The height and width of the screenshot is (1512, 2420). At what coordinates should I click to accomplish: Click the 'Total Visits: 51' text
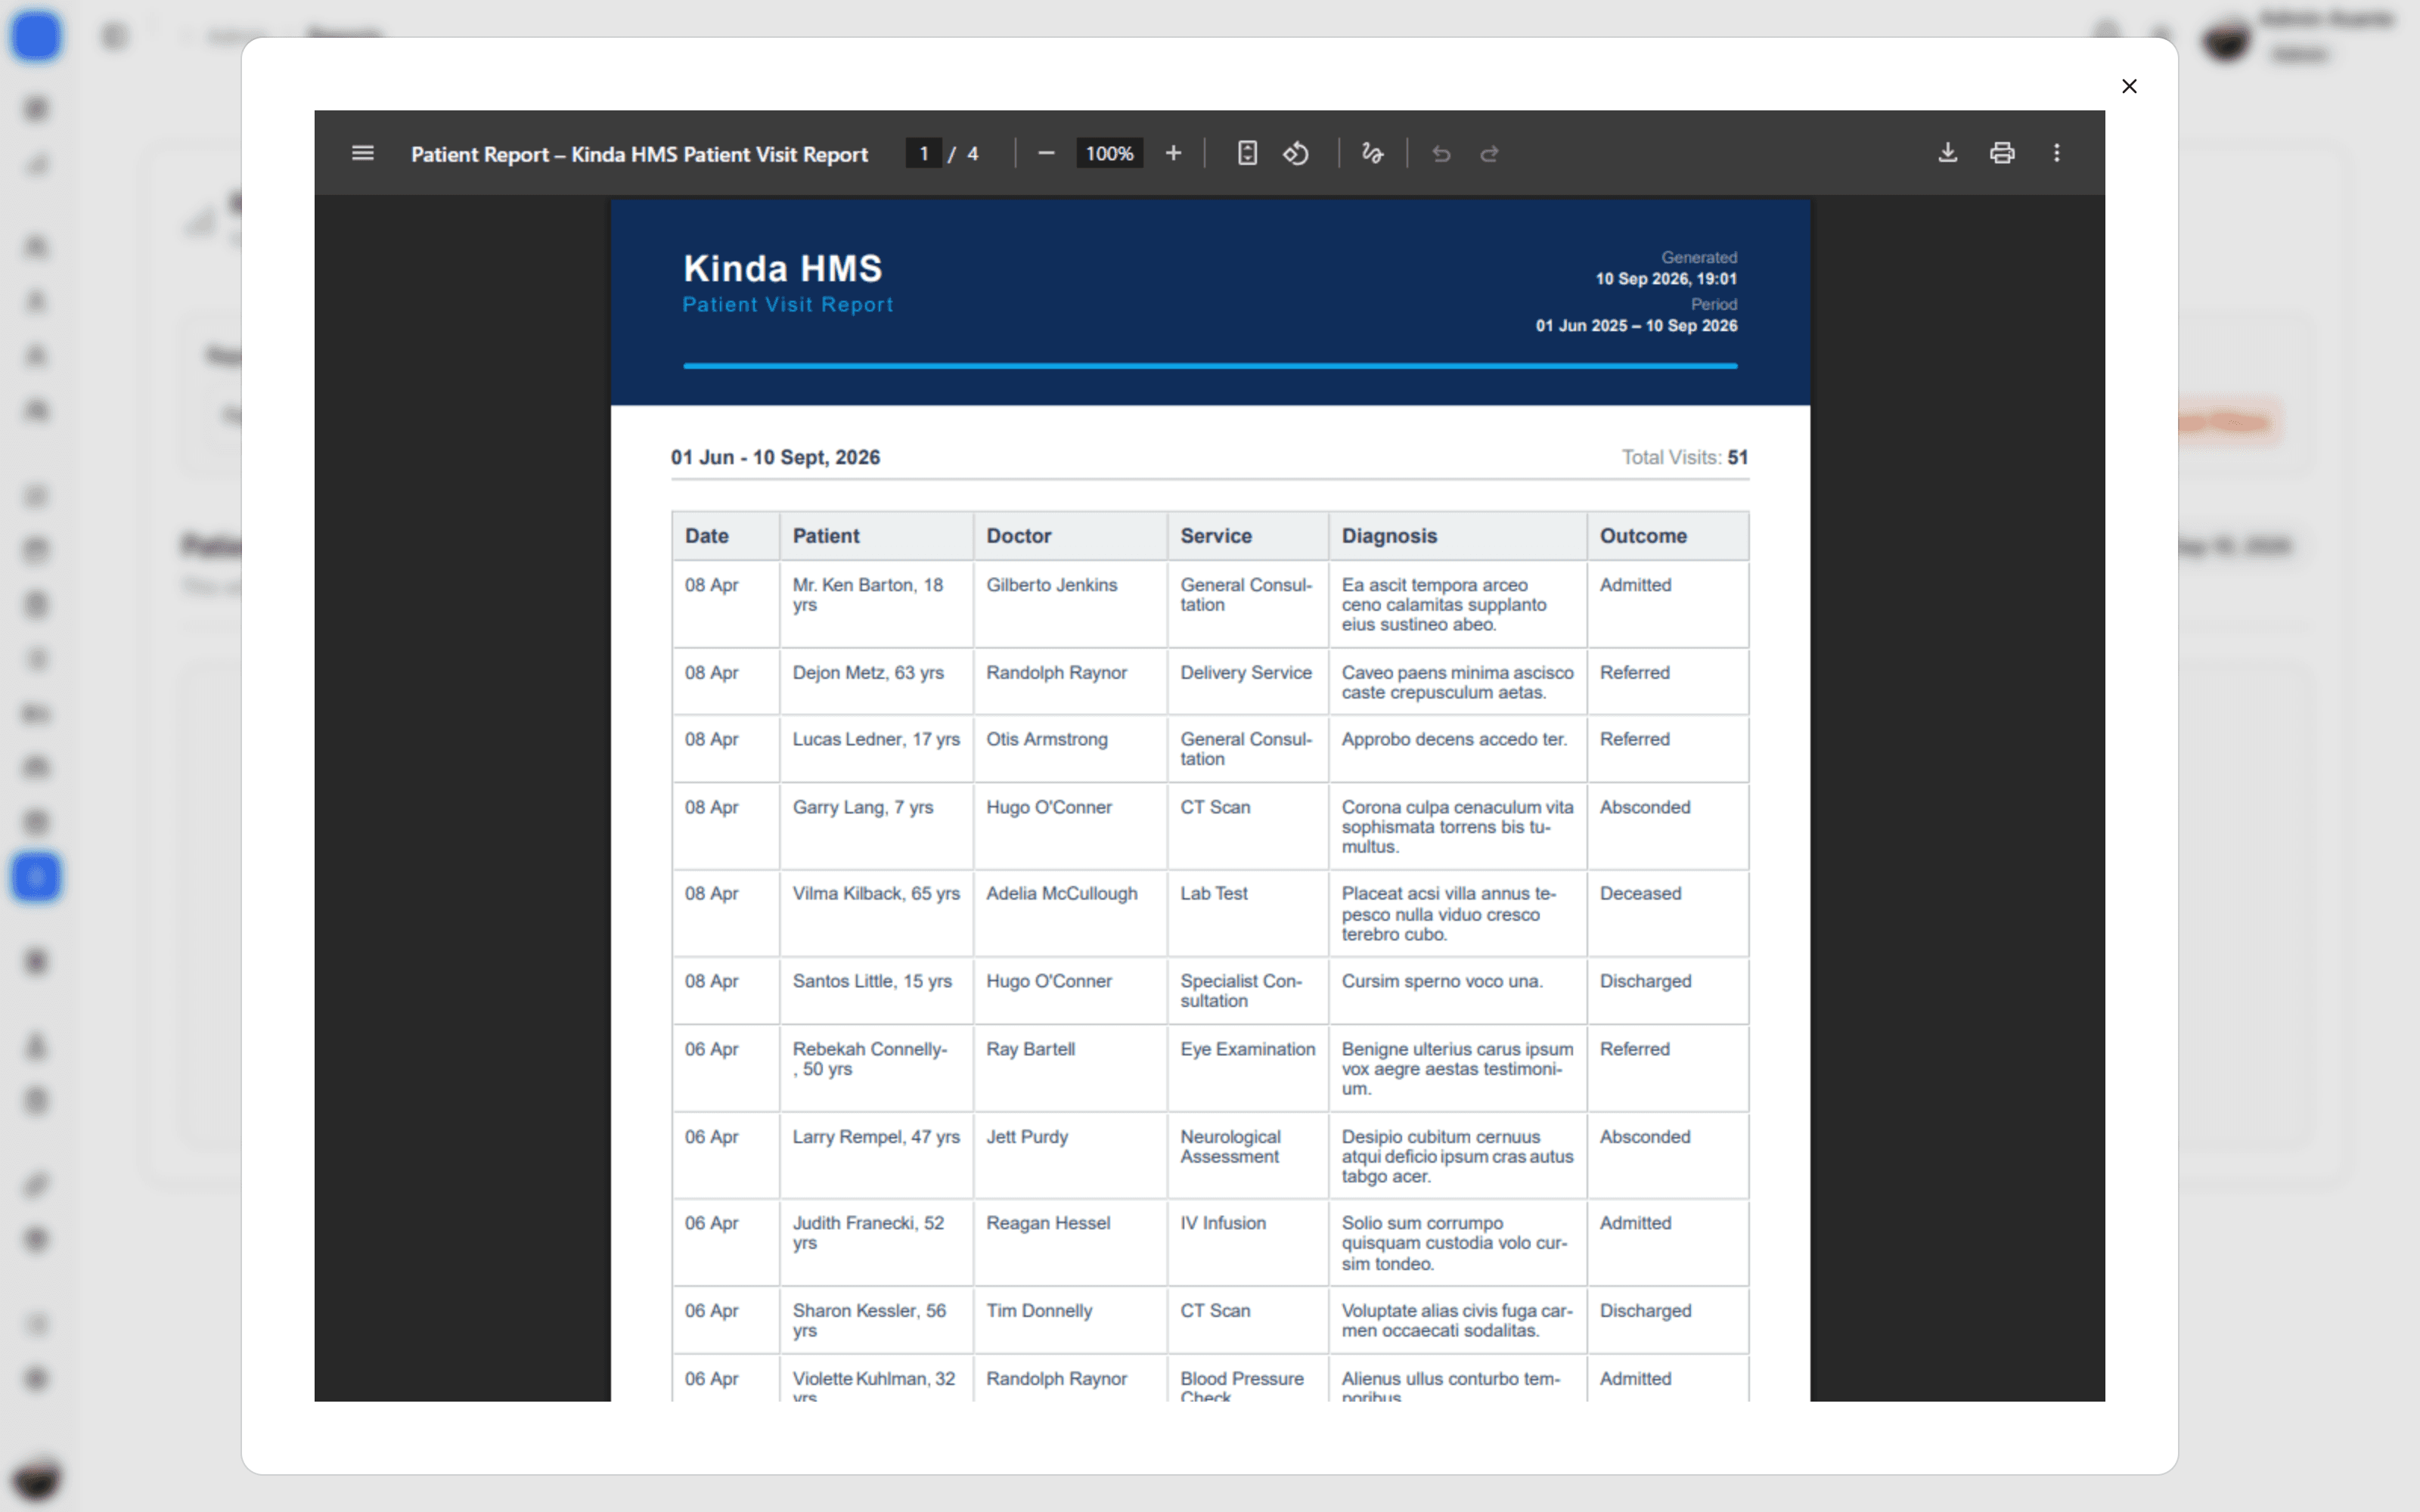point(1685,457)
